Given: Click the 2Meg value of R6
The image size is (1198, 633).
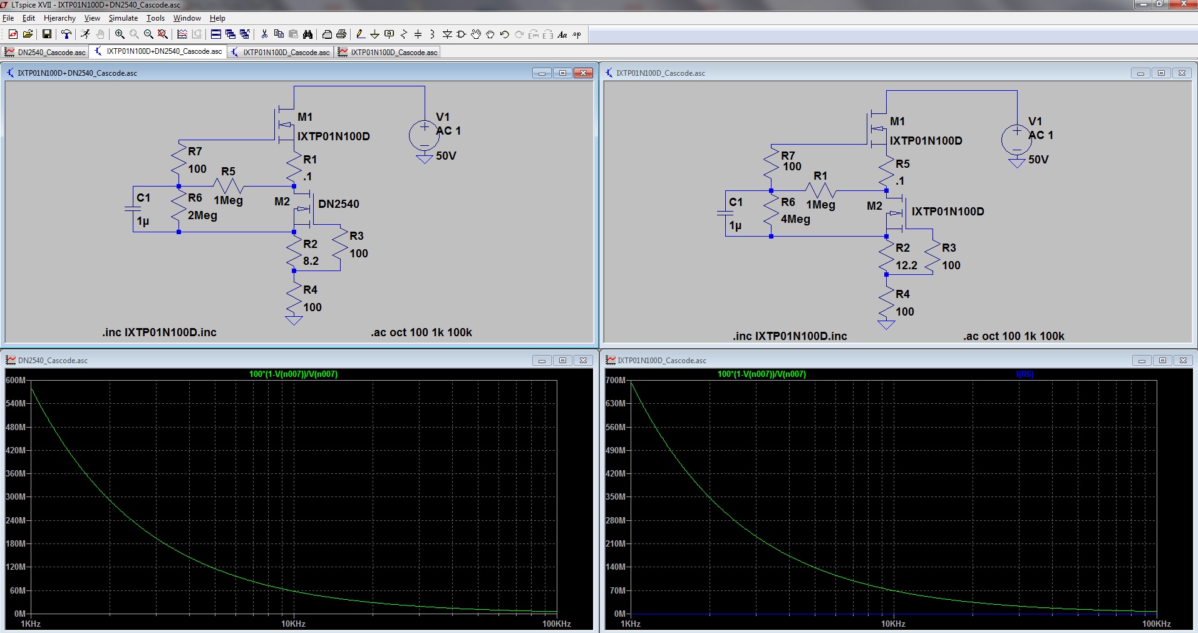Looking at the screenshot, I should [202, 215].
